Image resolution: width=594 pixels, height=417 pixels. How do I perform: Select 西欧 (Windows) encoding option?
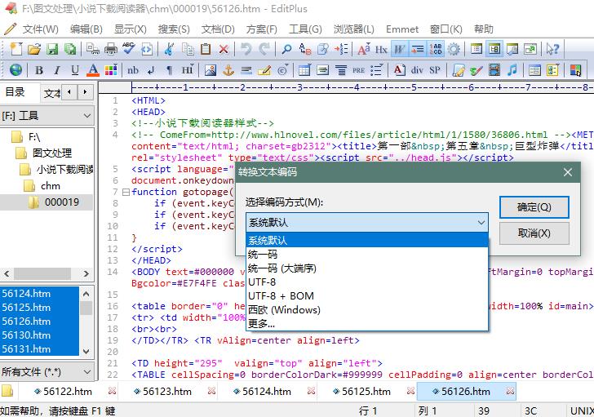pyautogui.click(x=367, y=310)
